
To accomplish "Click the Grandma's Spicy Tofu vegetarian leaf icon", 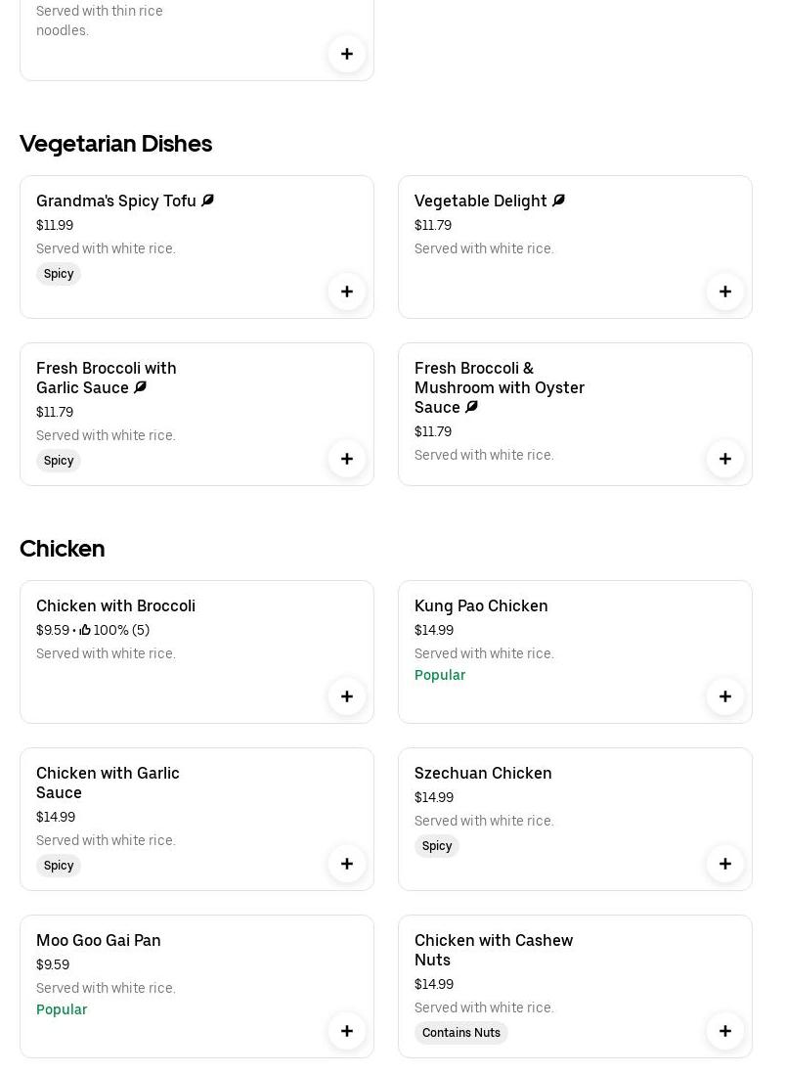I will 207,201.
